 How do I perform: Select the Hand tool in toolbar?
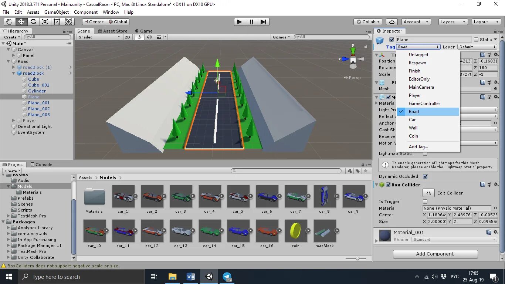(x=9, y=22)
